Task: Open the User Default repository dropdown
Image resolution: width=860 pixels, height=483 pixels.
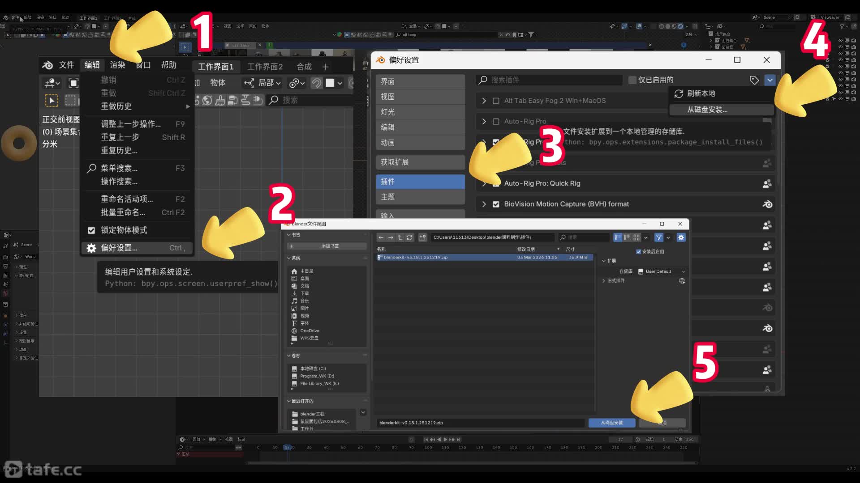Action: pos(661,271)
